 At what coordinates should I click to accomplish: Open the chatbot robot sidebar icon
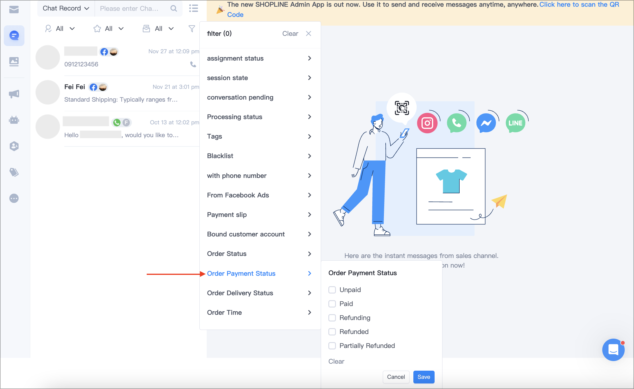[x=14, y=120]
